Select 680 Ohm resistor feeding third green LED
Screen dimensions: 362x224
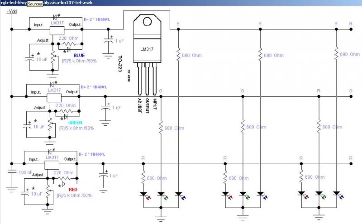[x=319, y=126]
